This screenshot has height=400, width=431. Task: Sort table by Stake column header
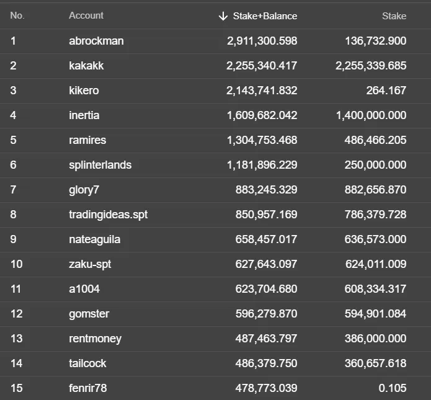[x=394, y=16]
